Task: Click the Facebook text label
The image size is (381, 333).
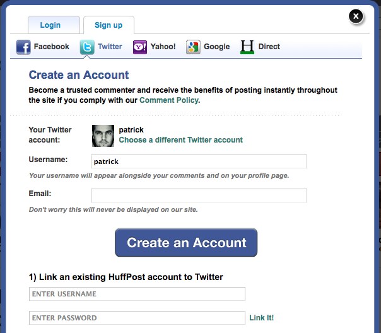Action: pyautogui.click(x=52, y=47)
